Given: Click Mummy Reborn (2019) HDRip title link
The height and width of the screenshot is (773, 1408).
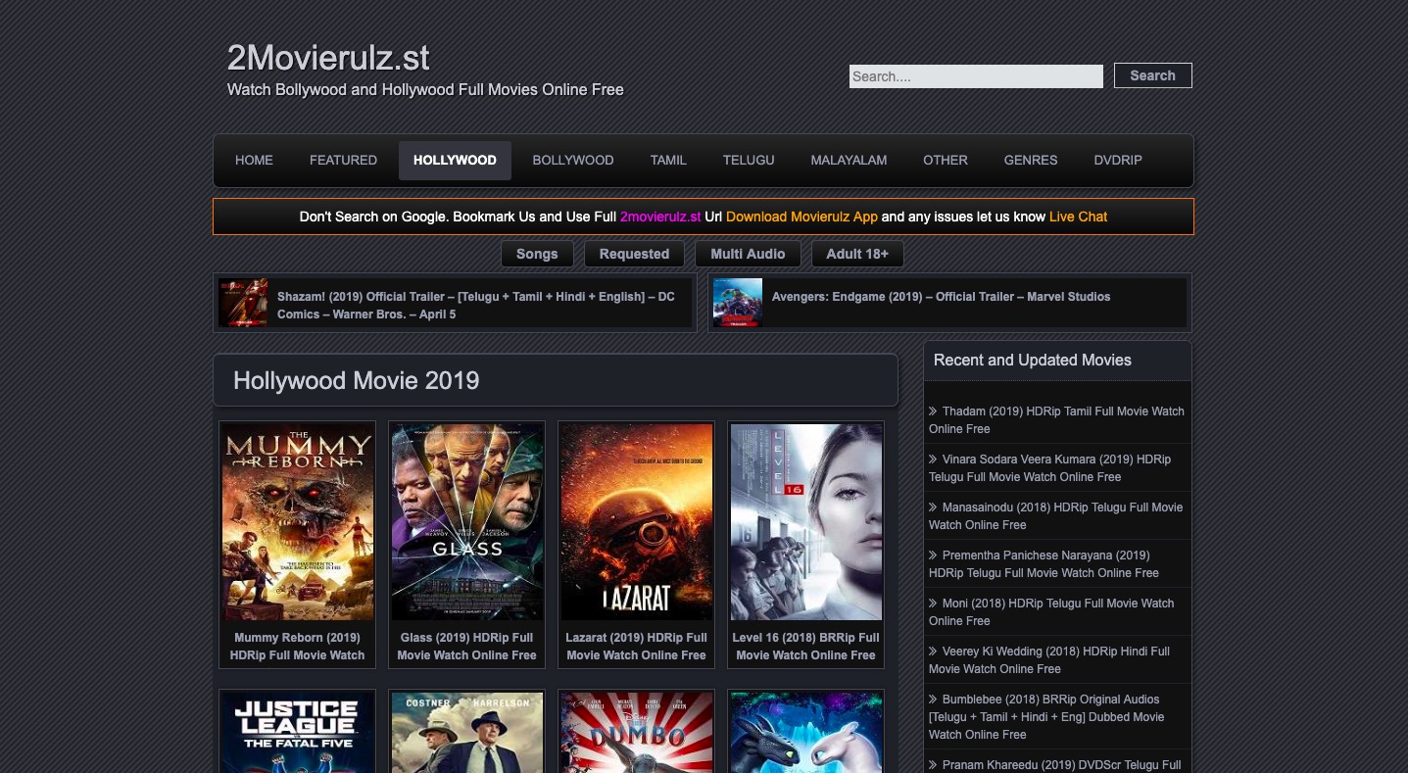Looking at the screenshot, I should [x=297, y=647].
